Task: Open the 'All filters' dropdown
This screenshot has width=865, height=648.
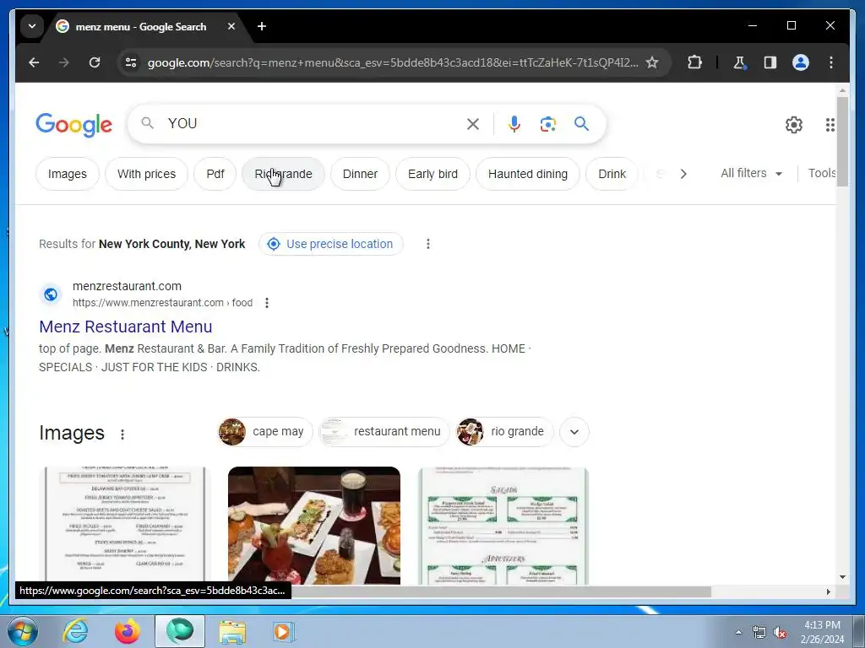Action: [x=751, y=174]
